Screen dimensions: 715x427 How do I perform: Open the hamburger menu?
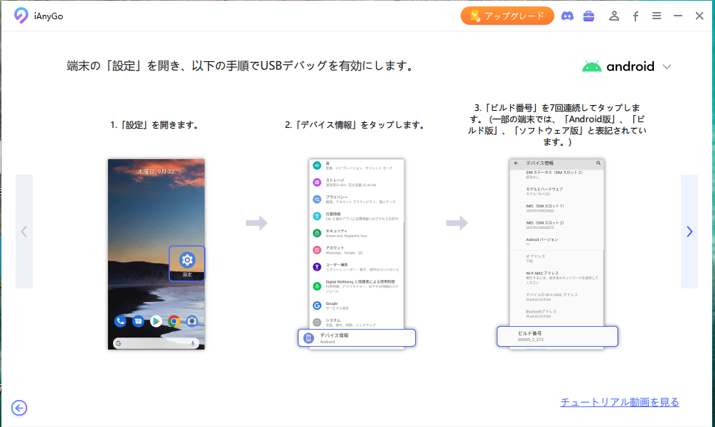pos(657,16)
